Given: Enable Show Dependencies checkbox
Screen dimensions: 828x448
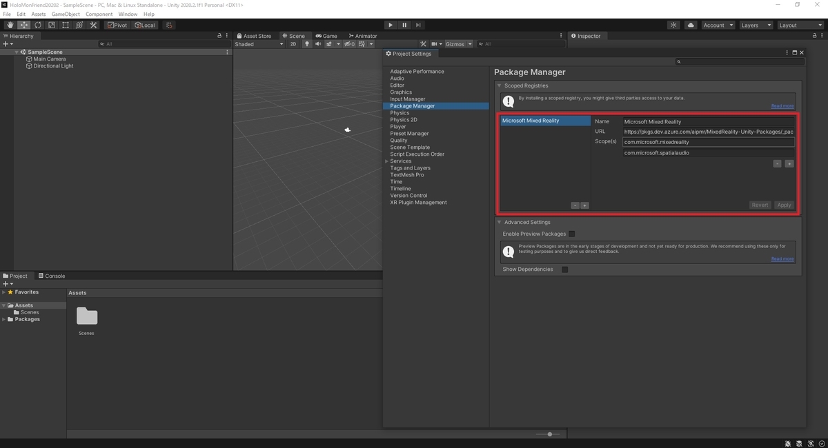Looking at the screenshot, I should [564, 269].
